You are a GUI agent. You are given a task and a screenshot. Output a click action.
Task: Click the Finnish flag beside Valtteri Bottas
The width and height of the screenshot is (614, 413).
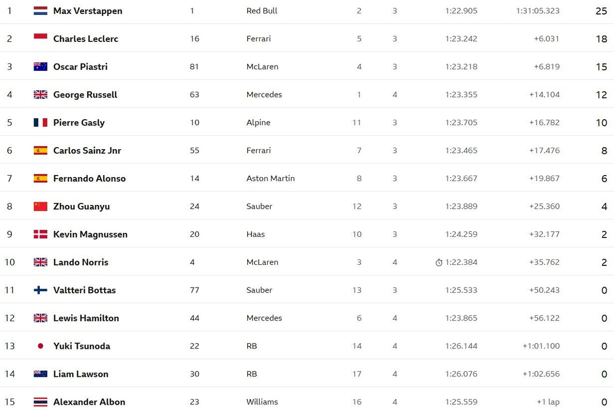[40, 290]
